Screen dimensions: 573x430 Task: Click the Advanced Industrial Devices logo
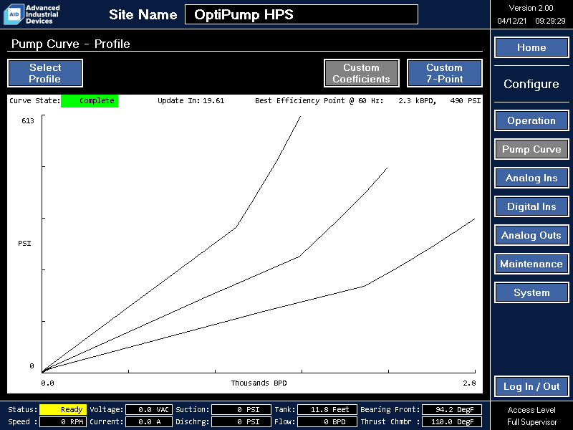click(32, 14)
